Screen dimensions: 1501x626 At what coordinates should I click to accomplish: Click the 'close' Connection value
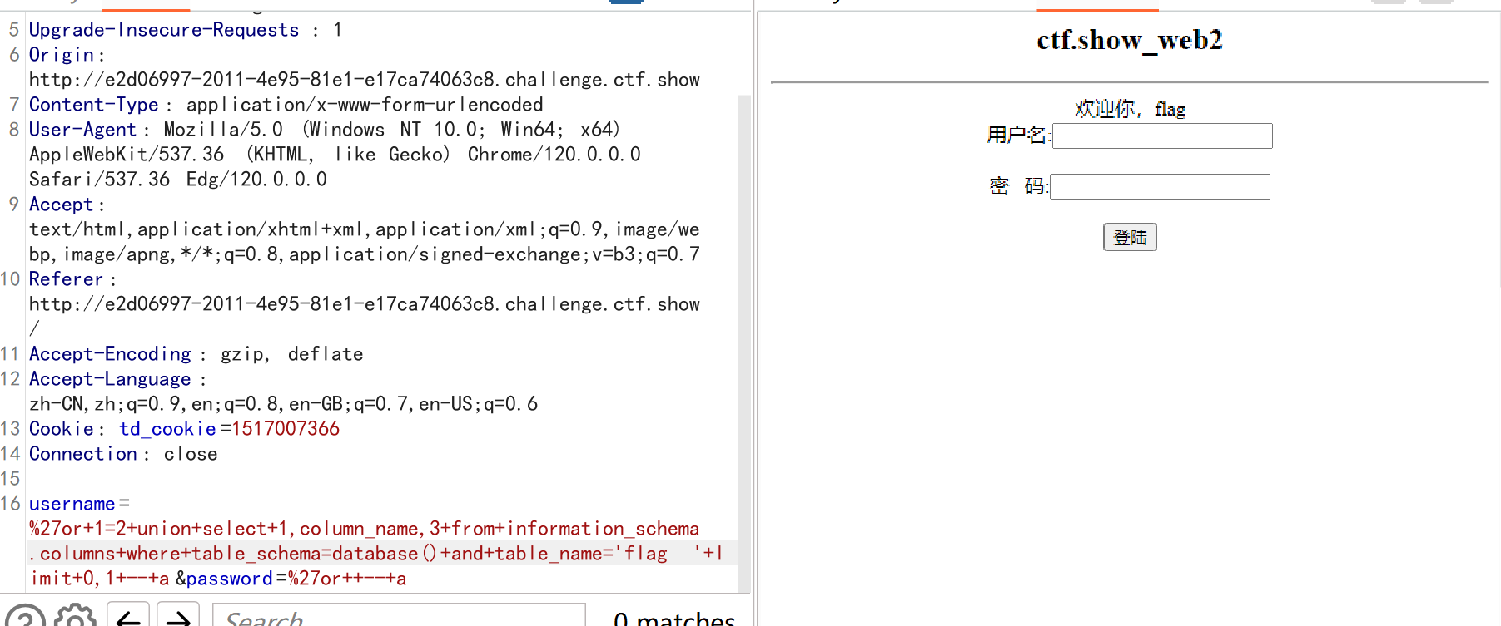pyautogui.click(x=191, y=454)
